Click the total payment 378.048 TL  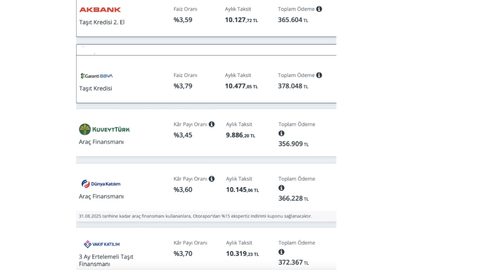pos(293,86)
